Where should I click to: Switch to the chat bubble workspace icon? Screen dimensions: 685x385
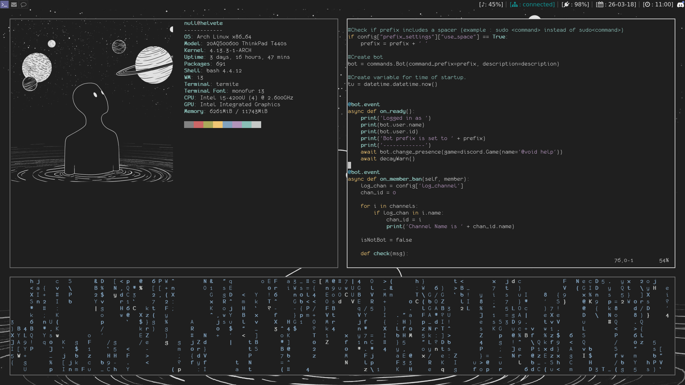click(x=24, y=5)
